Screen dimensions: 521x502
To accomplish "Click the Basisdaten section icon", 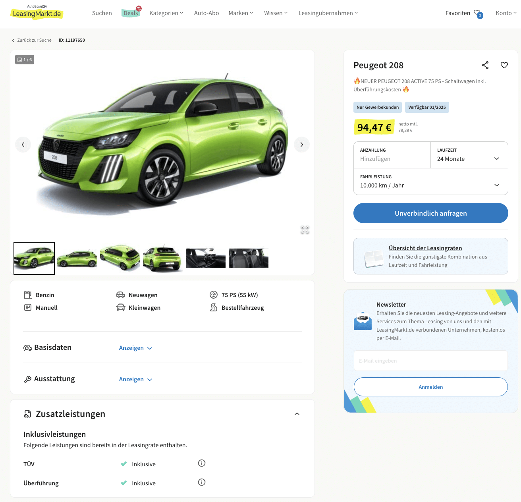I will pos(28,348).
